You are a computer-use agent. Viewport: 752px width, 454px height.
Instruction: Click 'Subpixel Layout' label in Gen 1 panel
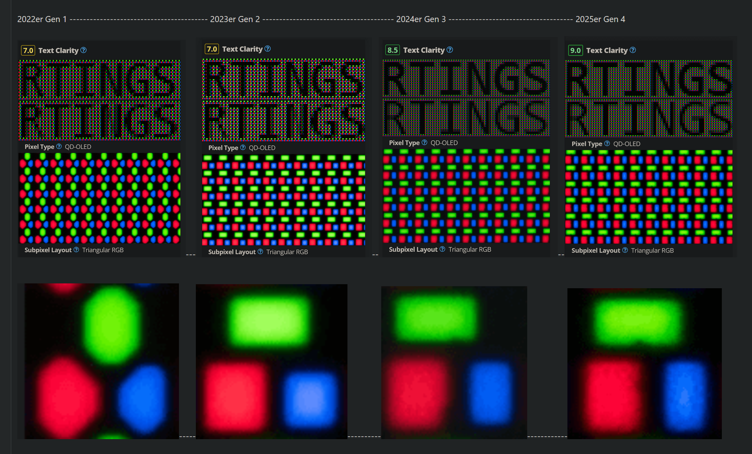(48, 250)
